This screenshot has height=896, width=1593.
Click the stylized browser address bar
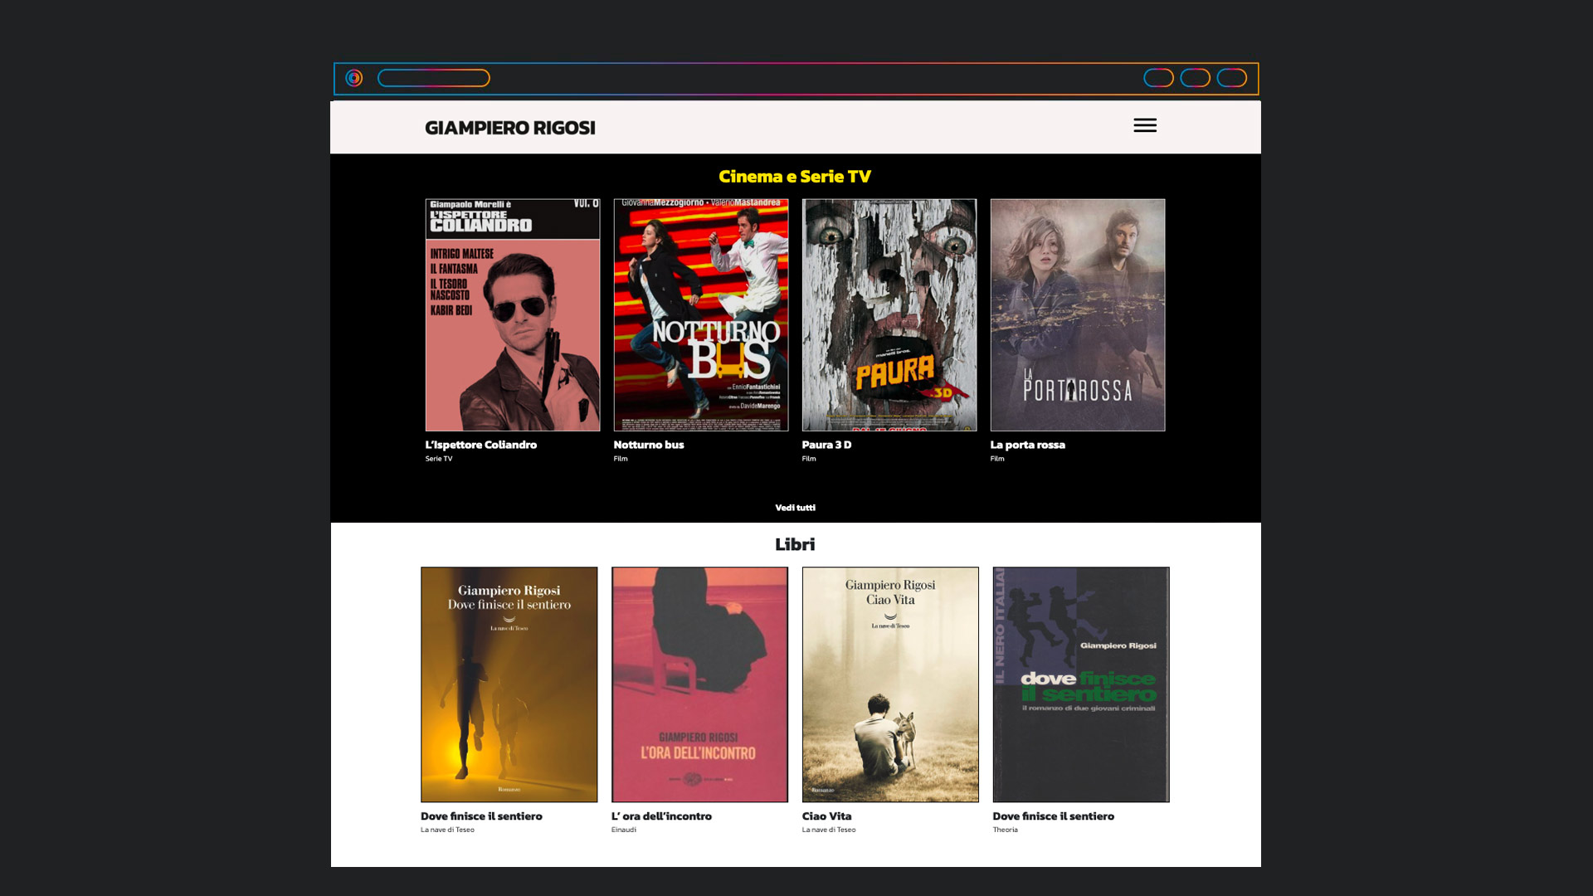point(433,78)
